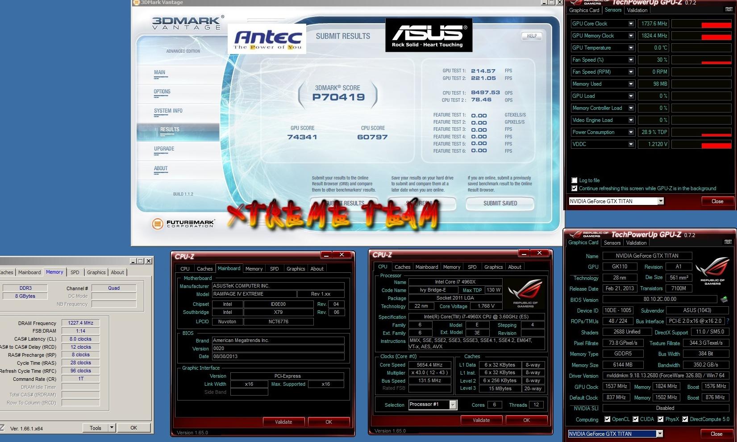Click OK in CPU-Z processor window

[526, 420]
